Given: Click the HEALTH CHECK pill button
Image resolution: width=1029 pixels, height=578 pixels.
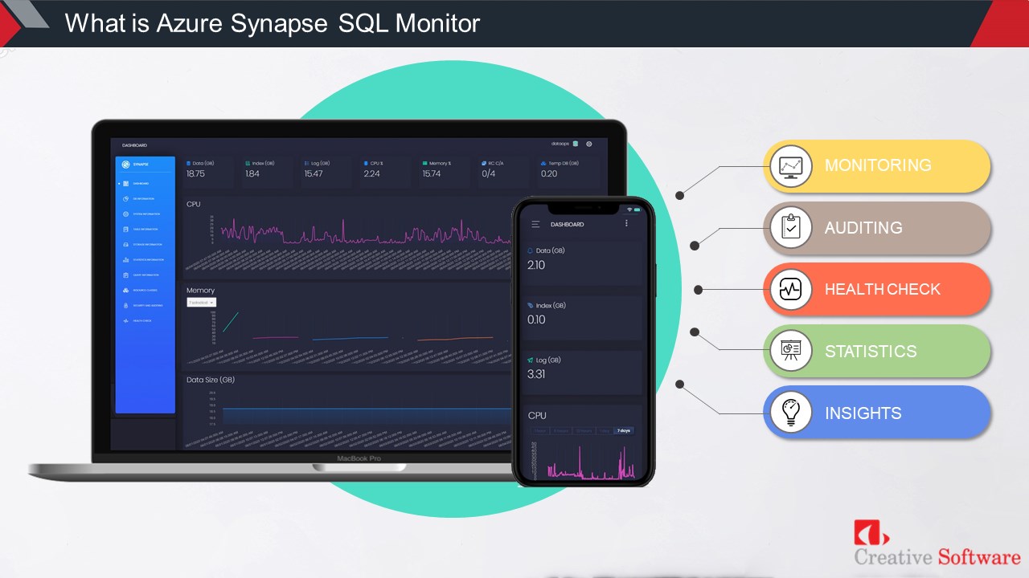Looking at the screenshot, I should [x=876, y=290].
